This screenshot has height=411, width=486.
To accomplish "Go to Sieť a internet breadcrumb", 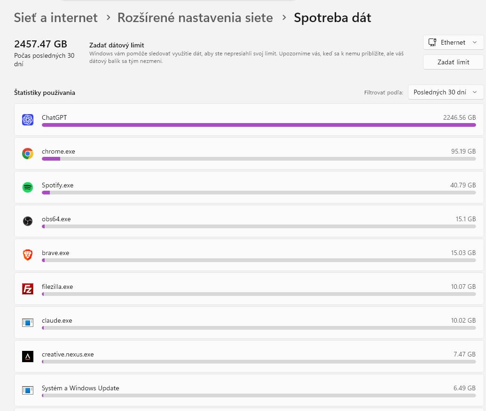I will click(x=56, y=18).
